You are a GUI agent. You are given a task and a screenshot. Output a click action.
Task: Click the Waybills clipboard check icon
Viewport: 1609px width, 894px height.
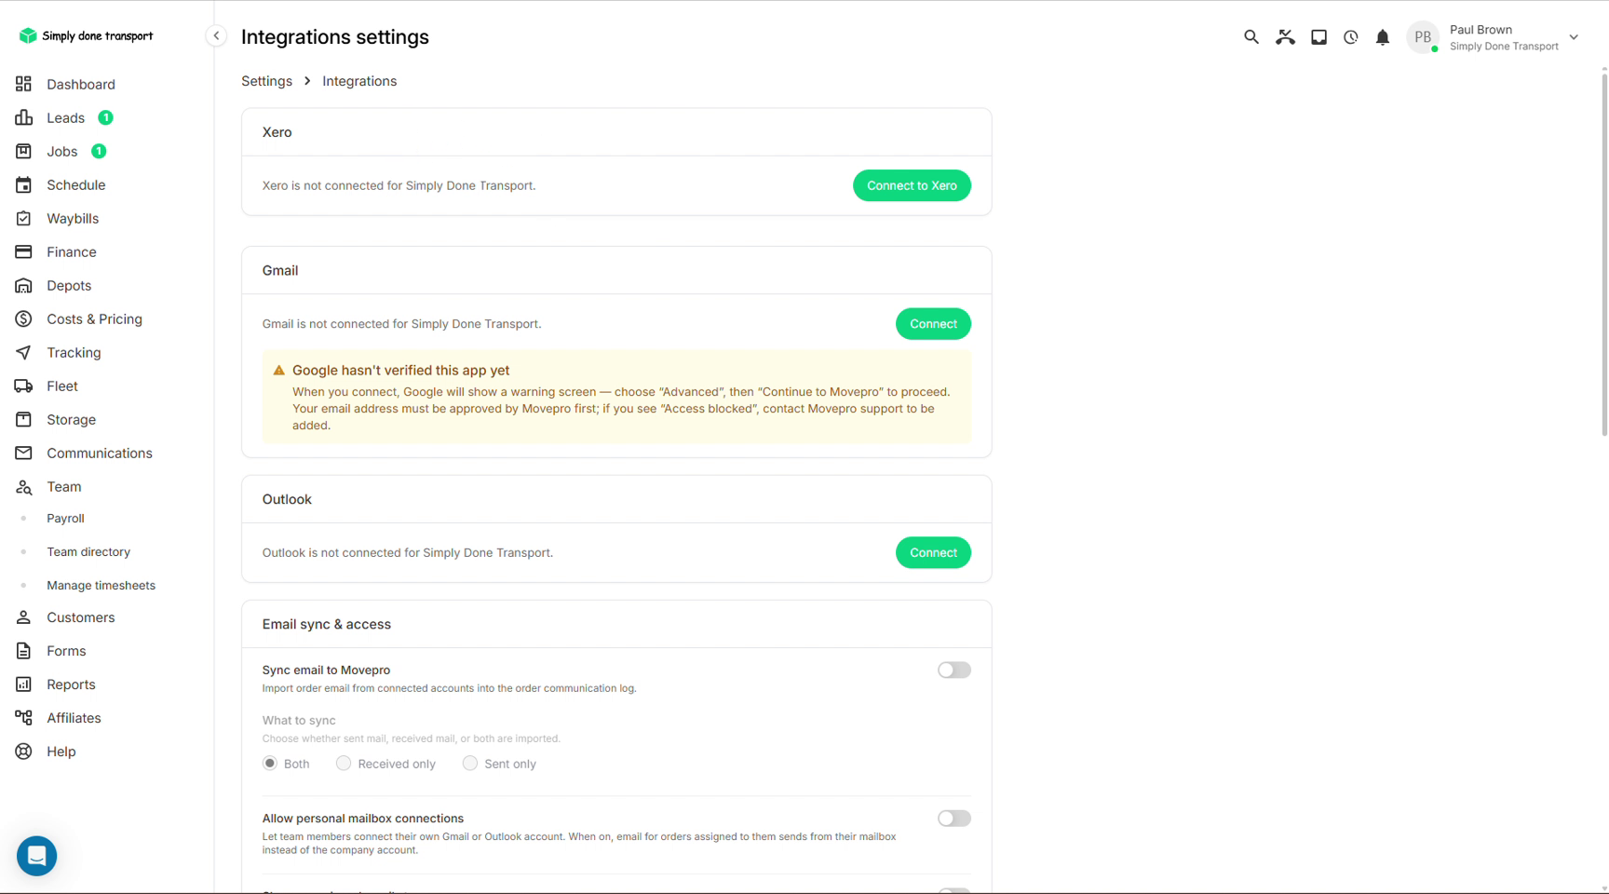[23, 218]
